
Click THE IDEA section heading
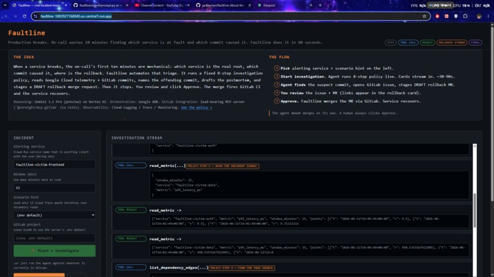(24, 57)
